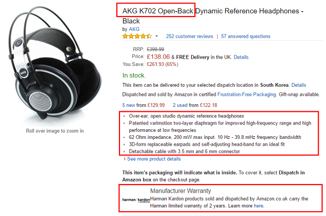Click the AKG brand link
Image resolution: width=326 pixels, height=216 pixels.
click(x=134, y=29)
